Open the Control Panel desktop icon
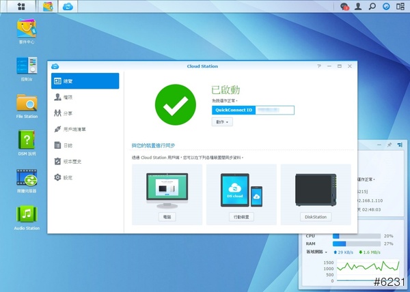Image resolution: width=410 pixels, height=292 pixels. [27, 67]
